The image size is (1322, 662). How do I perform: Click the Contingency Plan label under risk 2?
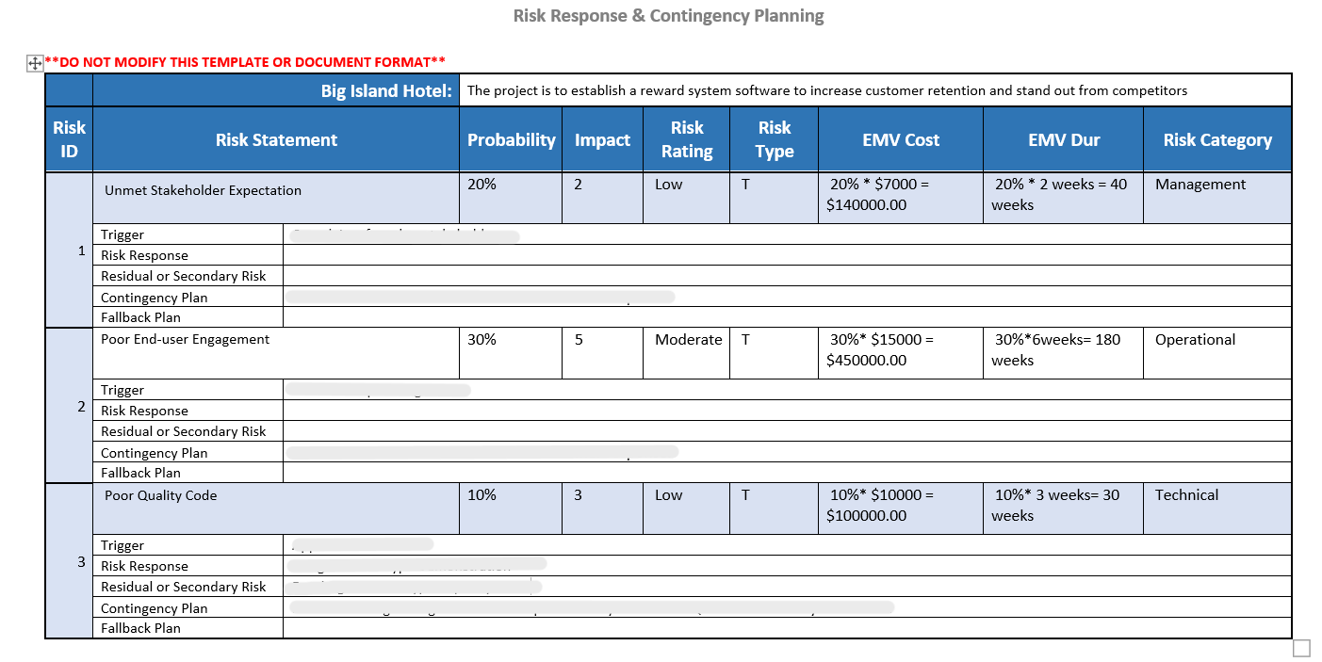155,452
